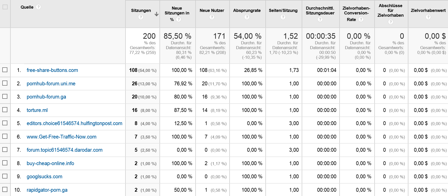Open help for Durchschnittl. Sitzungsdauer
The image size is (448, 196).
click(320, 19)
